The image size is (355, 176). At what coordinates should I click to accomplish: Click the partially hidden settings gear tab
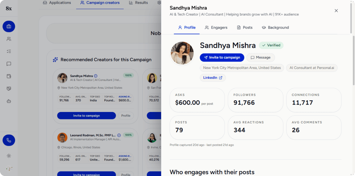[x=159, y=3]
